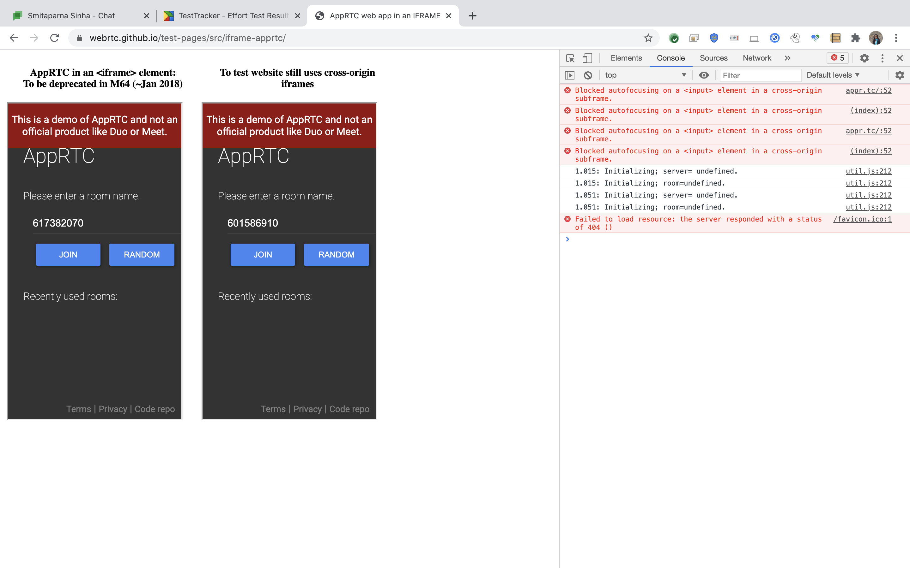Image resolution: width=910 pixels, height=568 pixels.
Task: Open the Default levels dropdown
Action: click(833, 75)
